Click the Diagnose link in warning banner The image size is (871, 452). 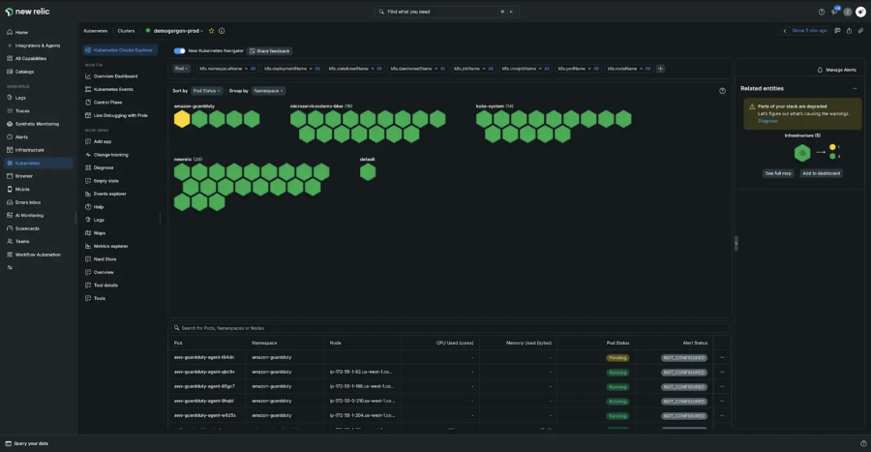pyautogui.click(x=767, y=121)
